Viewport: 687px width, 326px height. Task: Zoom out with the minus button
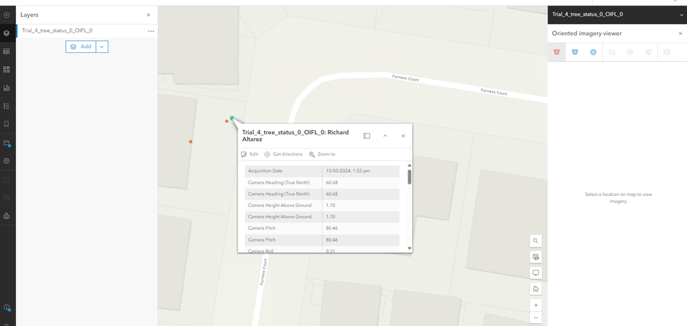[536, 317]
